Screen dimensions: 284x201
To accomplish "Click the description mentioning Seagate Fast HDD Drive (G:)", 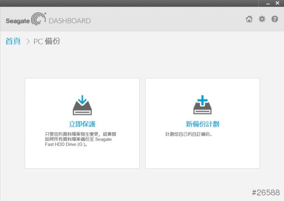I will 80,139.
